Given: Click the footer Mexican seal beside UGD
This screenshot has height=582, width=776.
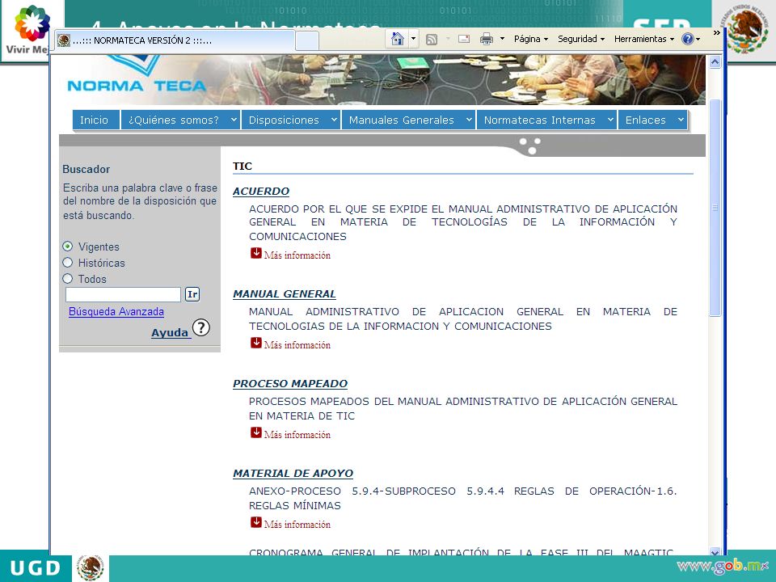Looking at the screenshot, I should coord(91,567).
